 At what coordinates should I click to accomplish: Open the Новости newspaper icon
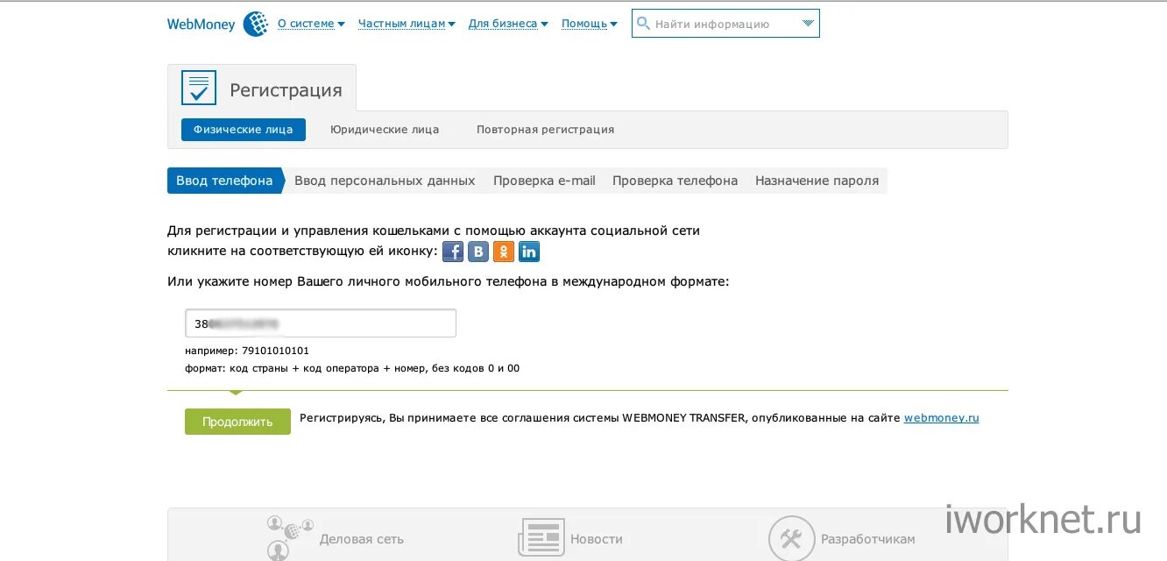(x=541, y=538)
